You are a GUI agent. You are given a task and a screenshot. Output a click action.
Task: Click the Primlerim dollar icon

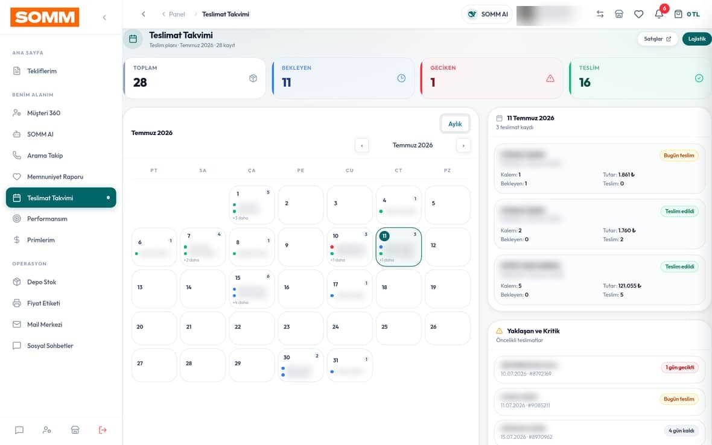[x=17, y=240]
